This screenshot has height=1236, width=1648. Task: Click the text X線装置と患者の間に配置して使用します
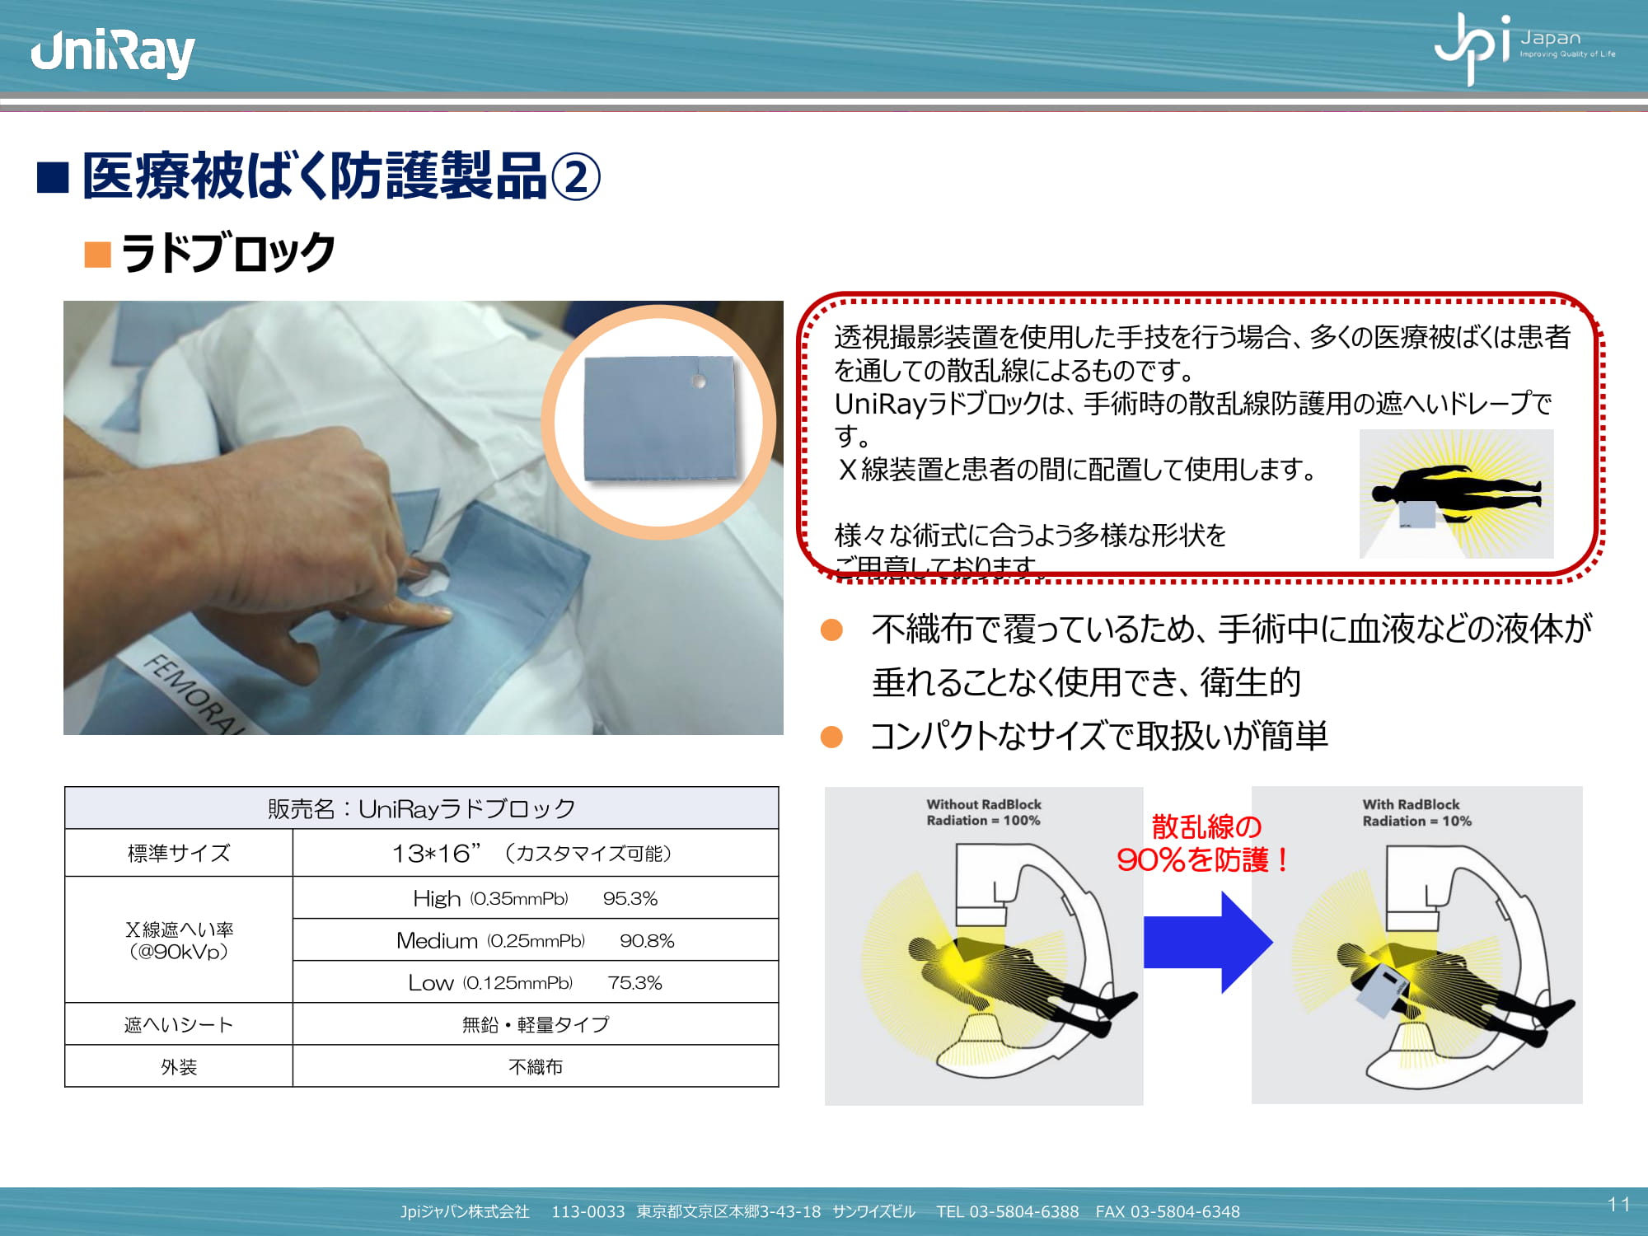[x=1076, y=470]
